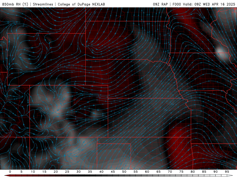Select the "09Z RAP" model run label
Viewport: 237px width, 177px height.
(x=160, y=4)
